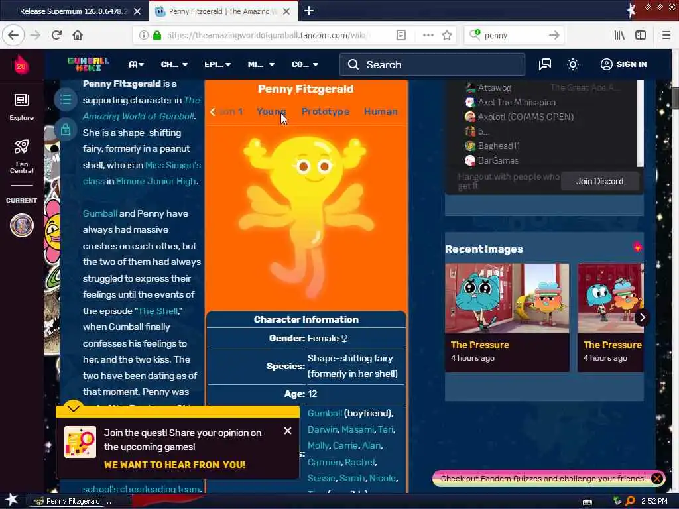Click the page lock icon

(66, 129)
